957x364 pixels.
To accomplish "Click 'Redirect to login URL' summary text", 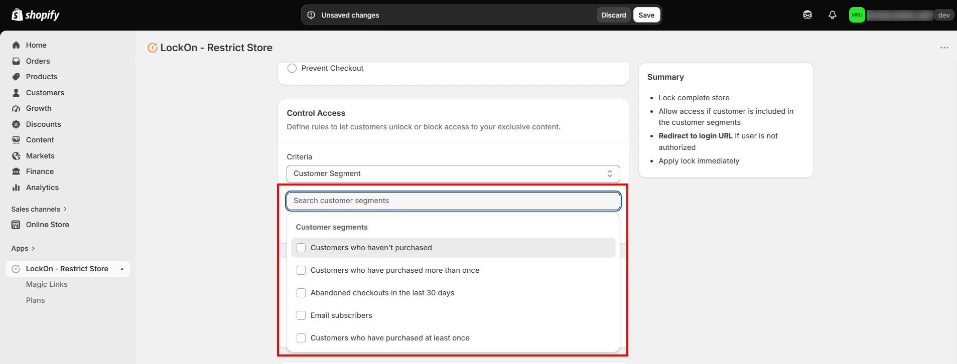I will click(x=696, y=136).
